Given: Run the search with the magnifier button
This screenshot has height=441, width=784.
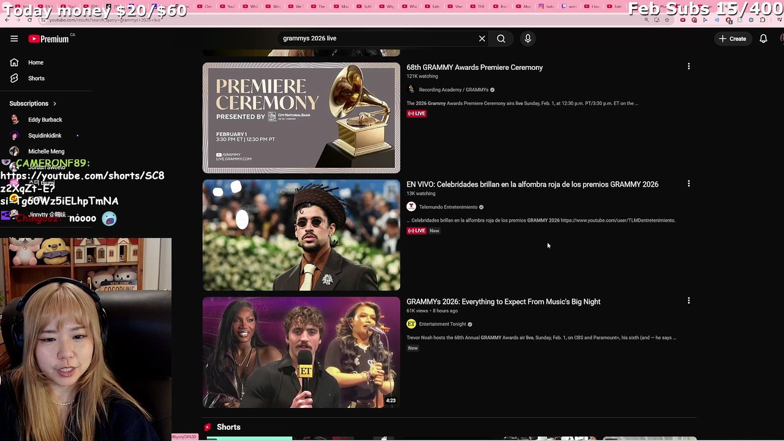Looking at the screenshot, I should tap(501, 39).
